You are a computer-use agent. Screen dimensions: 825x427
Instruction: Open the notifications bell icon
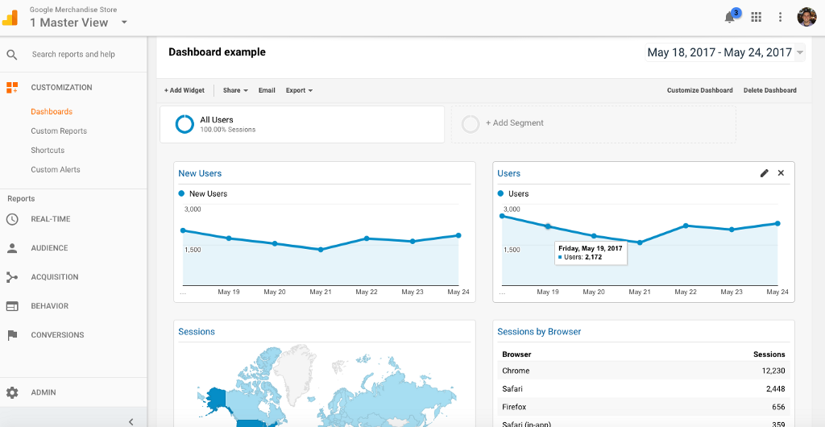pyautogui.click(x=731, y=18)
